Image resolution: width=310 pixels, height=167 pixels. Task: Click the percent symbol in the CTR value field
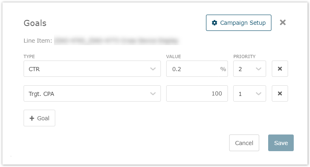tap(223, 69)
